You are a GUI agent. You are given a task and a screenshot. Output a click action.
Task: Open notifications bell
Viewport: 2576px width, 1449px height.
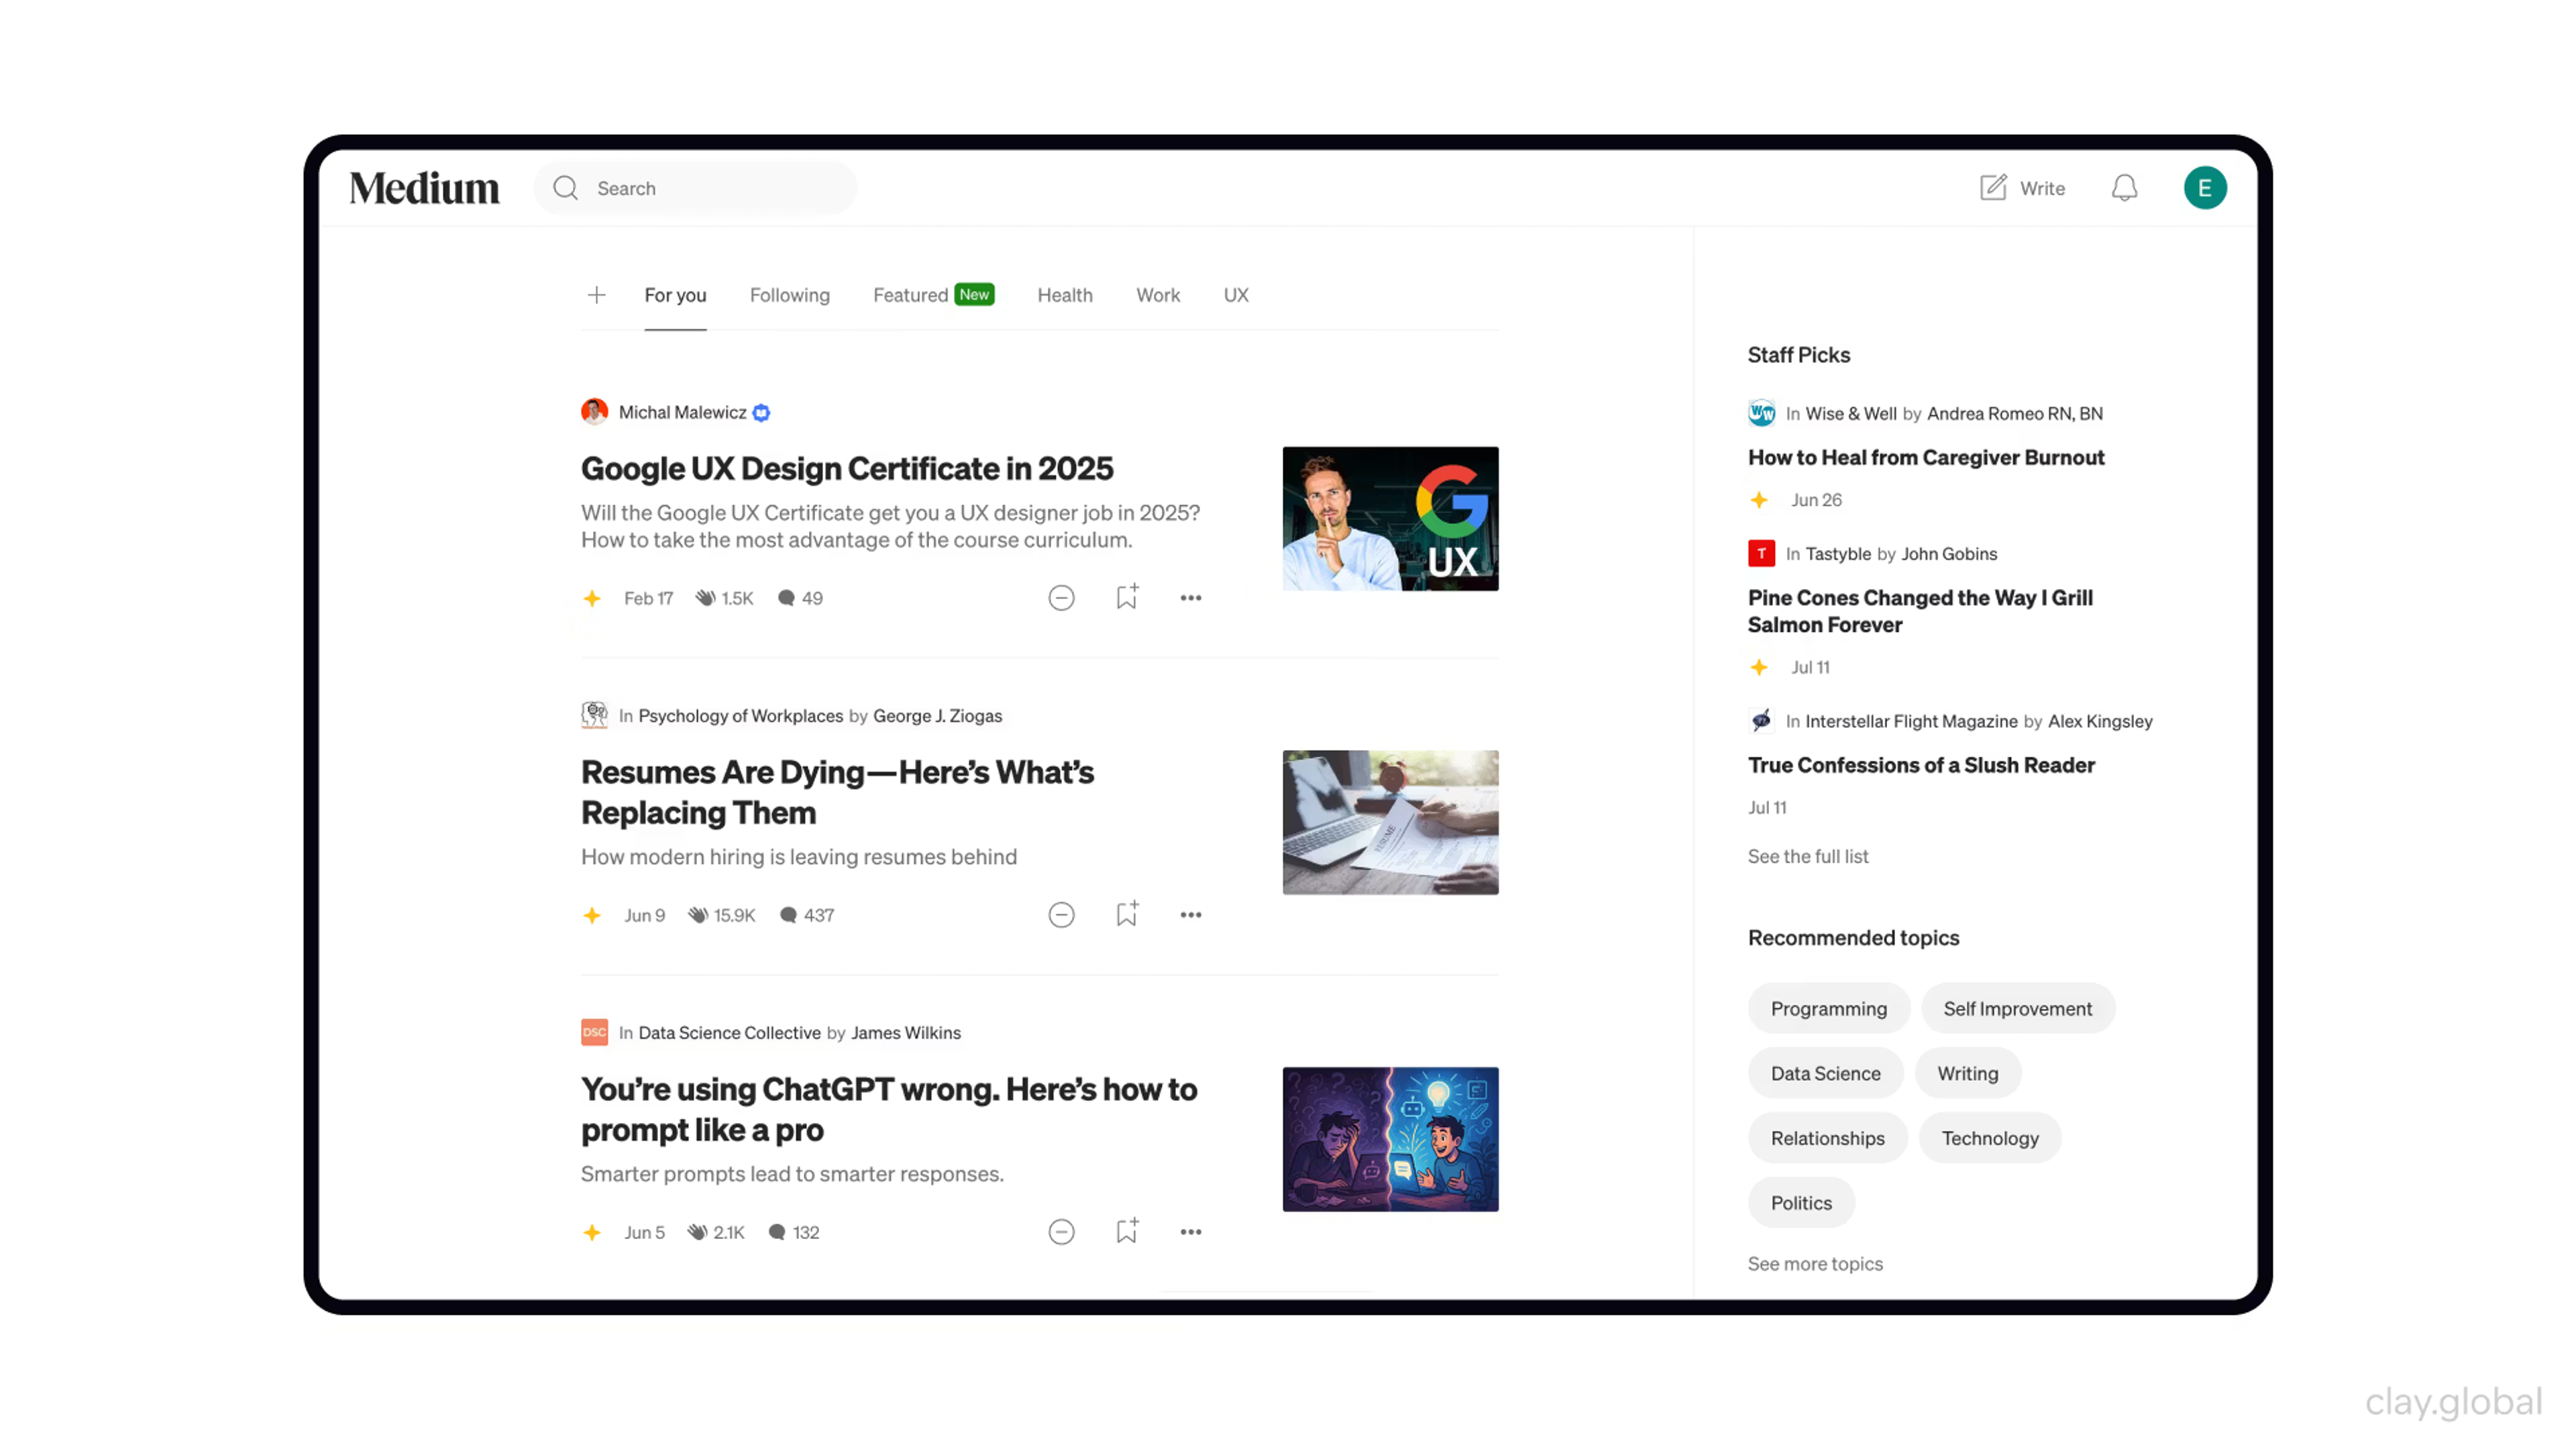[x=2124, y=188]
